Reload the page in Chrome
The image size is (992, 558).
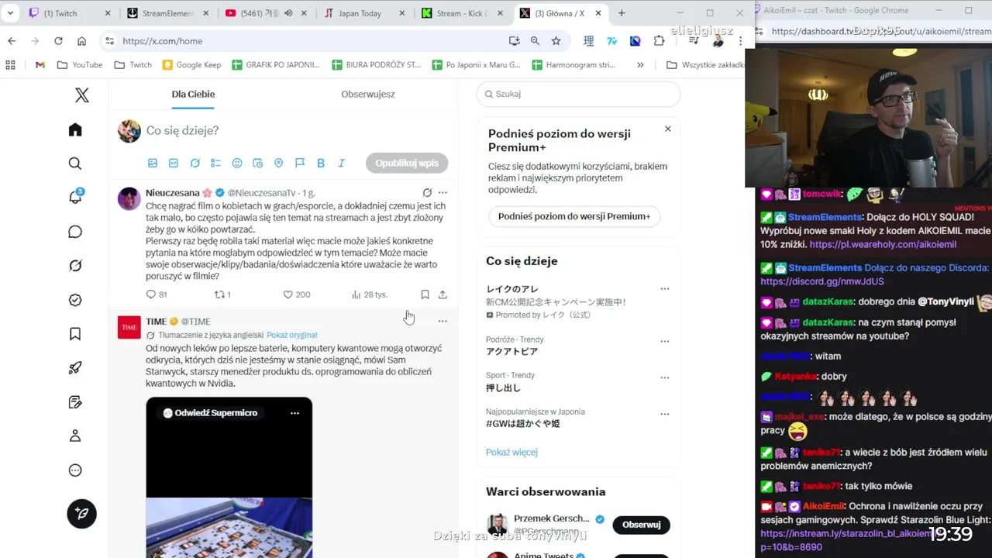point(58,41)
